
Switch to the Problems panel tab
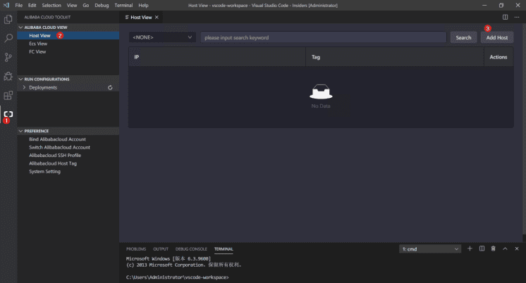click(136, 249)
